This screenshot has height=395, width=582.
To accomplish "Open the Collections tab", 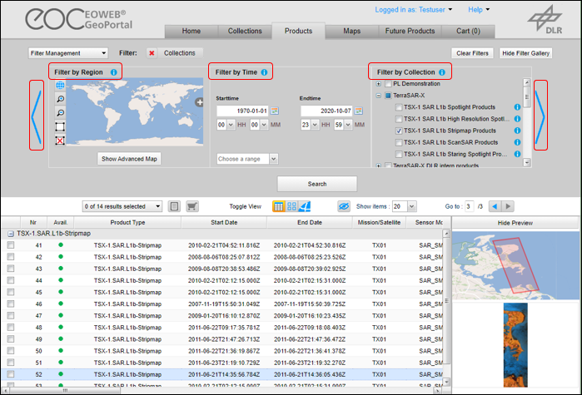I will click(245, 31).
